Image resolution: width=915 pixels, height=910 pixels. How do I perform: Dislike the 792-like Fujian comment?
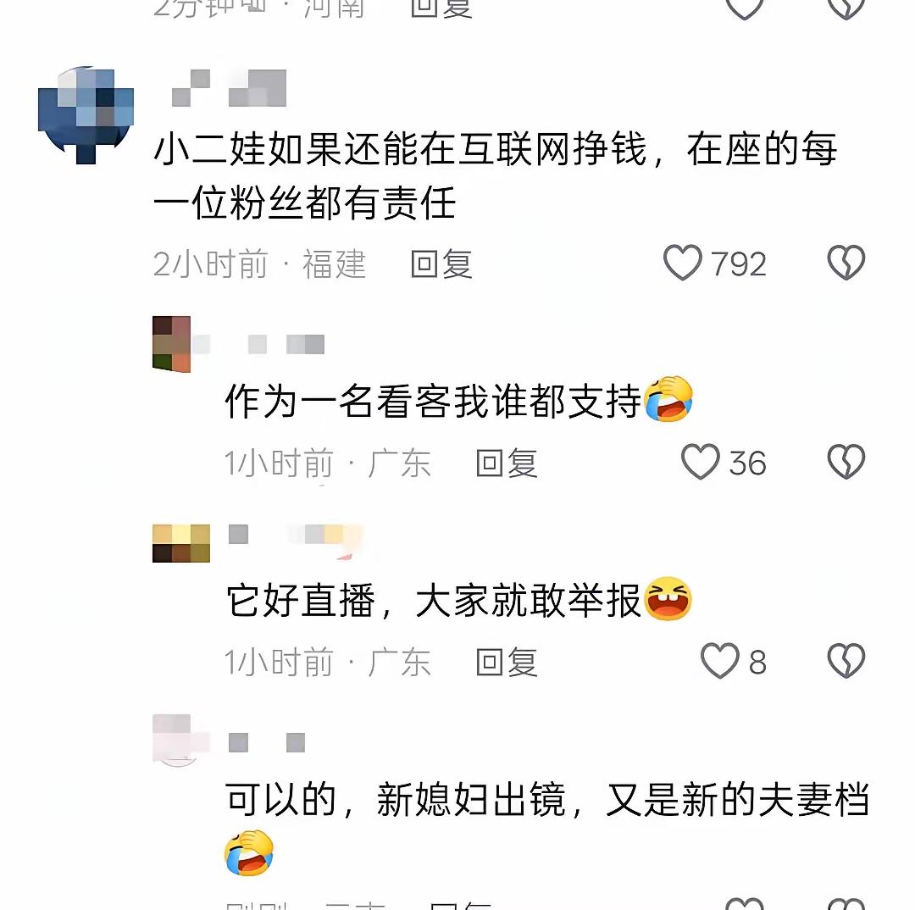coord(846,263)
